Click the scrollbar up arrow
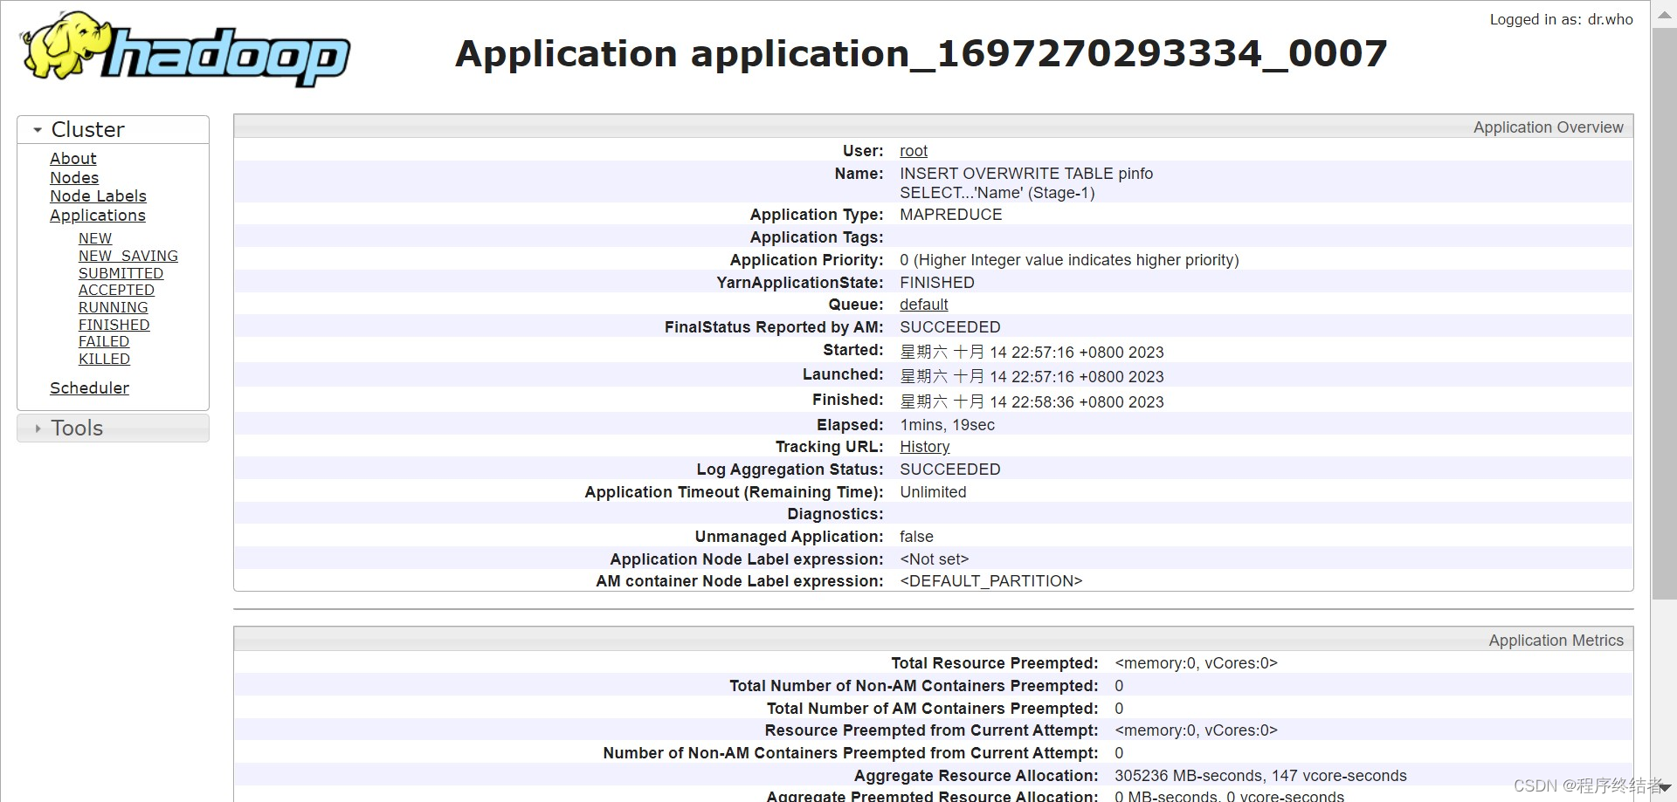This screenshot has height=802, width=1677. (1664, 15)
